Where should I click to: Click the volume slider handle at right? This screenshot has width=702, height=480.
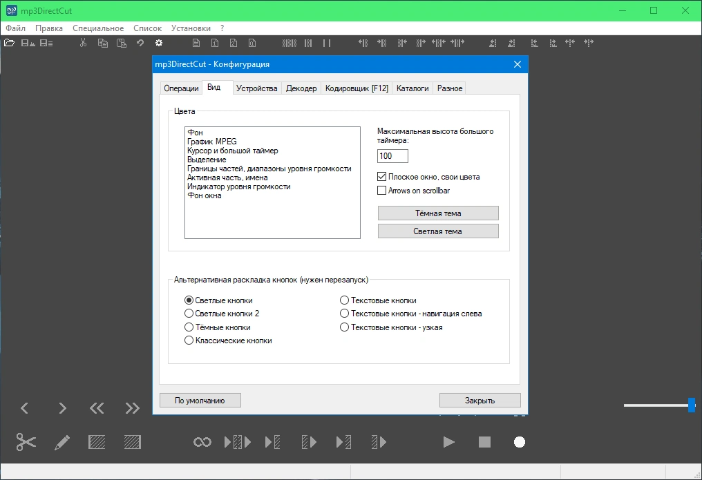click(x=692, y=405)
